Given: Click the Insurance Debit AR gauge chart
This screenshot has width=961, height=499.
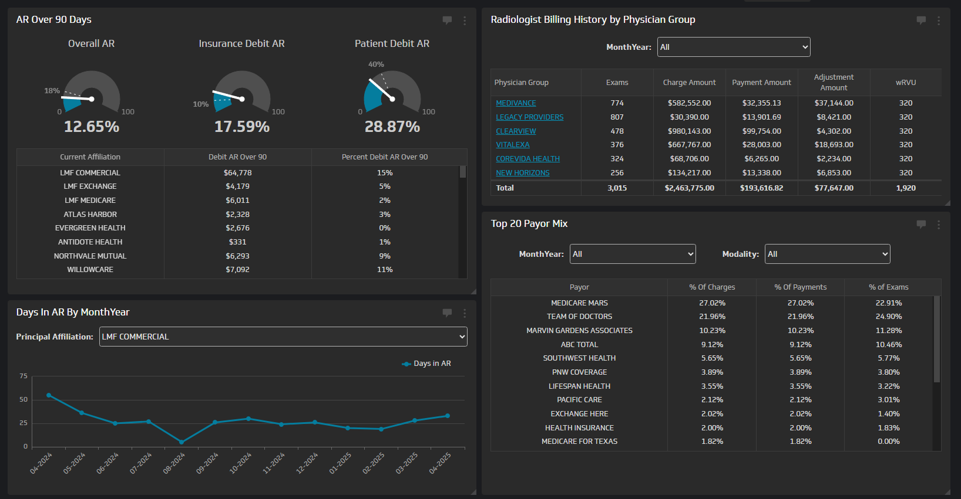Looking at the screenshot, I should click(x=241, y=93).
